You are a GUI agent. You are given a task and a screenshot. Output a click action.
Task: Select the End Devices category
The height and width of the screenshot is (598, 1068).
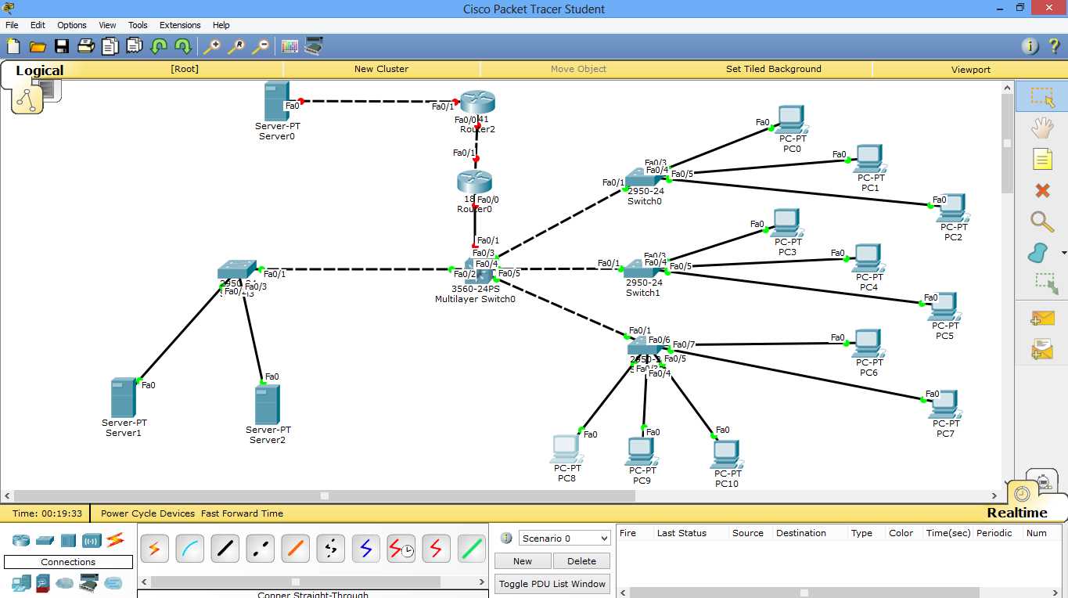pyautogui.click(x=20, y=582)
